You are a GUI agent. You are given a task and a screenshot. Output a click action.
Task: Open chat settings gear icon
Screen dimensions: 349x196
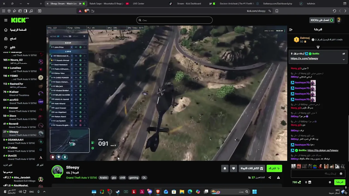point(330,182)
